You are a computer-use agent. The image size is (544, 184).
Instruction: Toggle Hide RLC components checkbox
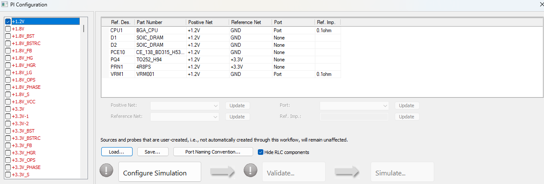[x=261, y=152]
